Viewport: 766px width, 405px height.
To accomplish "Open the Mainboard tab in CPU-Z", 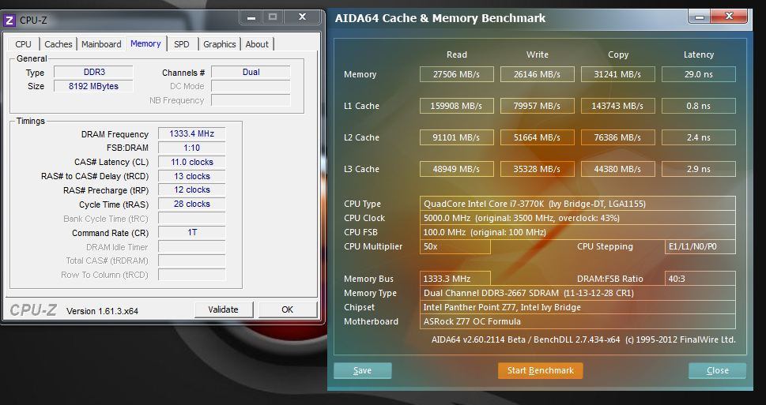I will click(x=101, y=44).
